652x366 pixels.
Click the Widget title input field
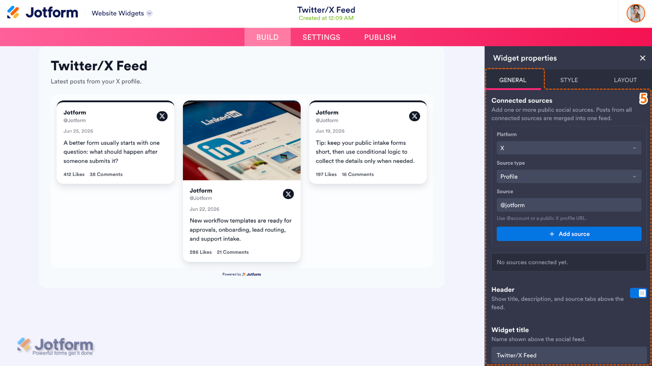(x=569, y=355)
